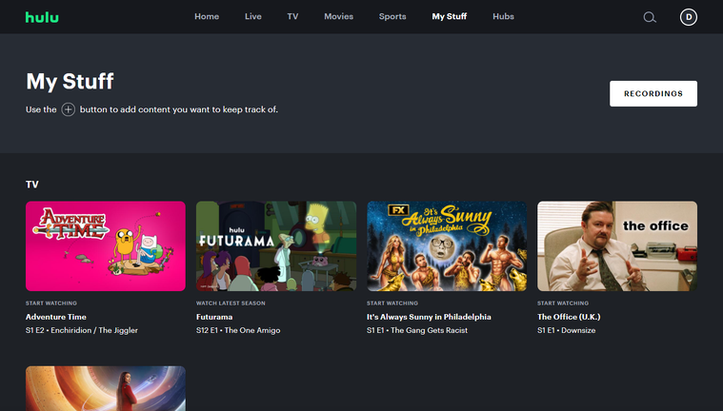This screenshot has height=411, width=723.
Task: Click the plus icon in the instructions text
Action: 69,109
